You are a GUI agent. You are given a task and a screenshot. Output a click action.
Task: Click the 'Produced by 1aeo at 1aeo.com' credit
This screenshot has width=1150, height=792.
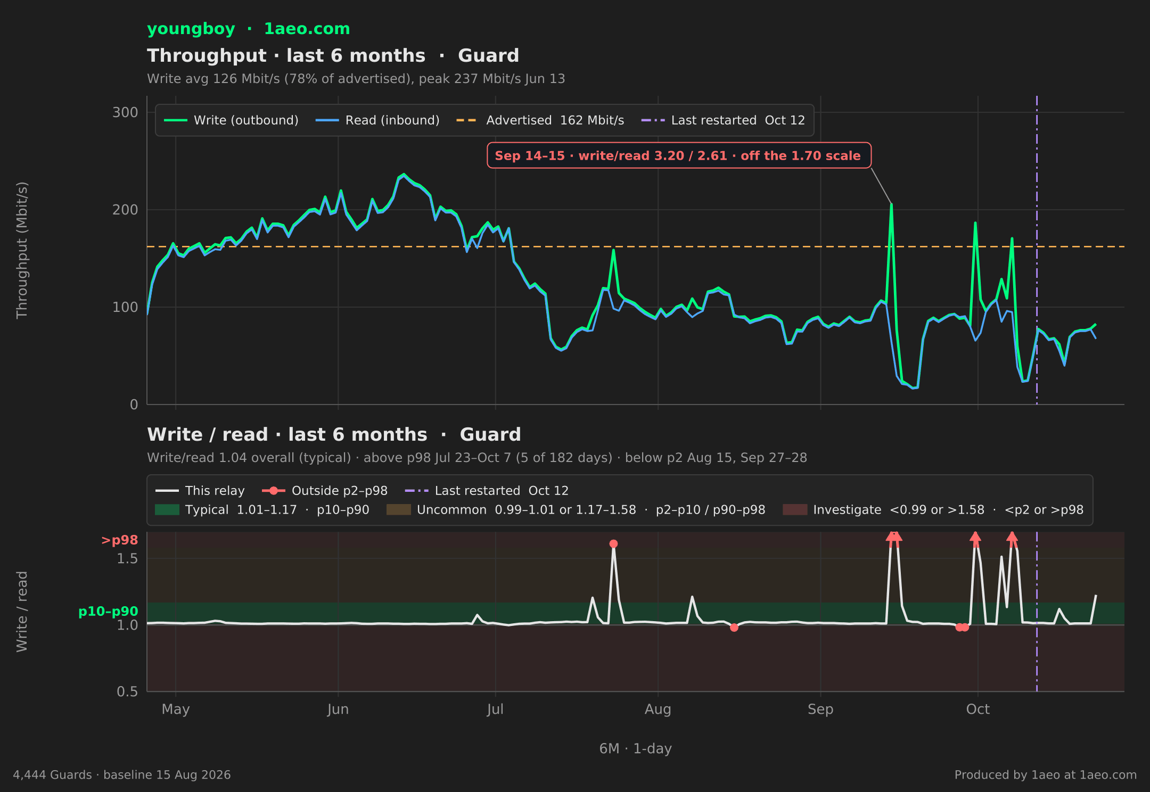click(1046, 775)
